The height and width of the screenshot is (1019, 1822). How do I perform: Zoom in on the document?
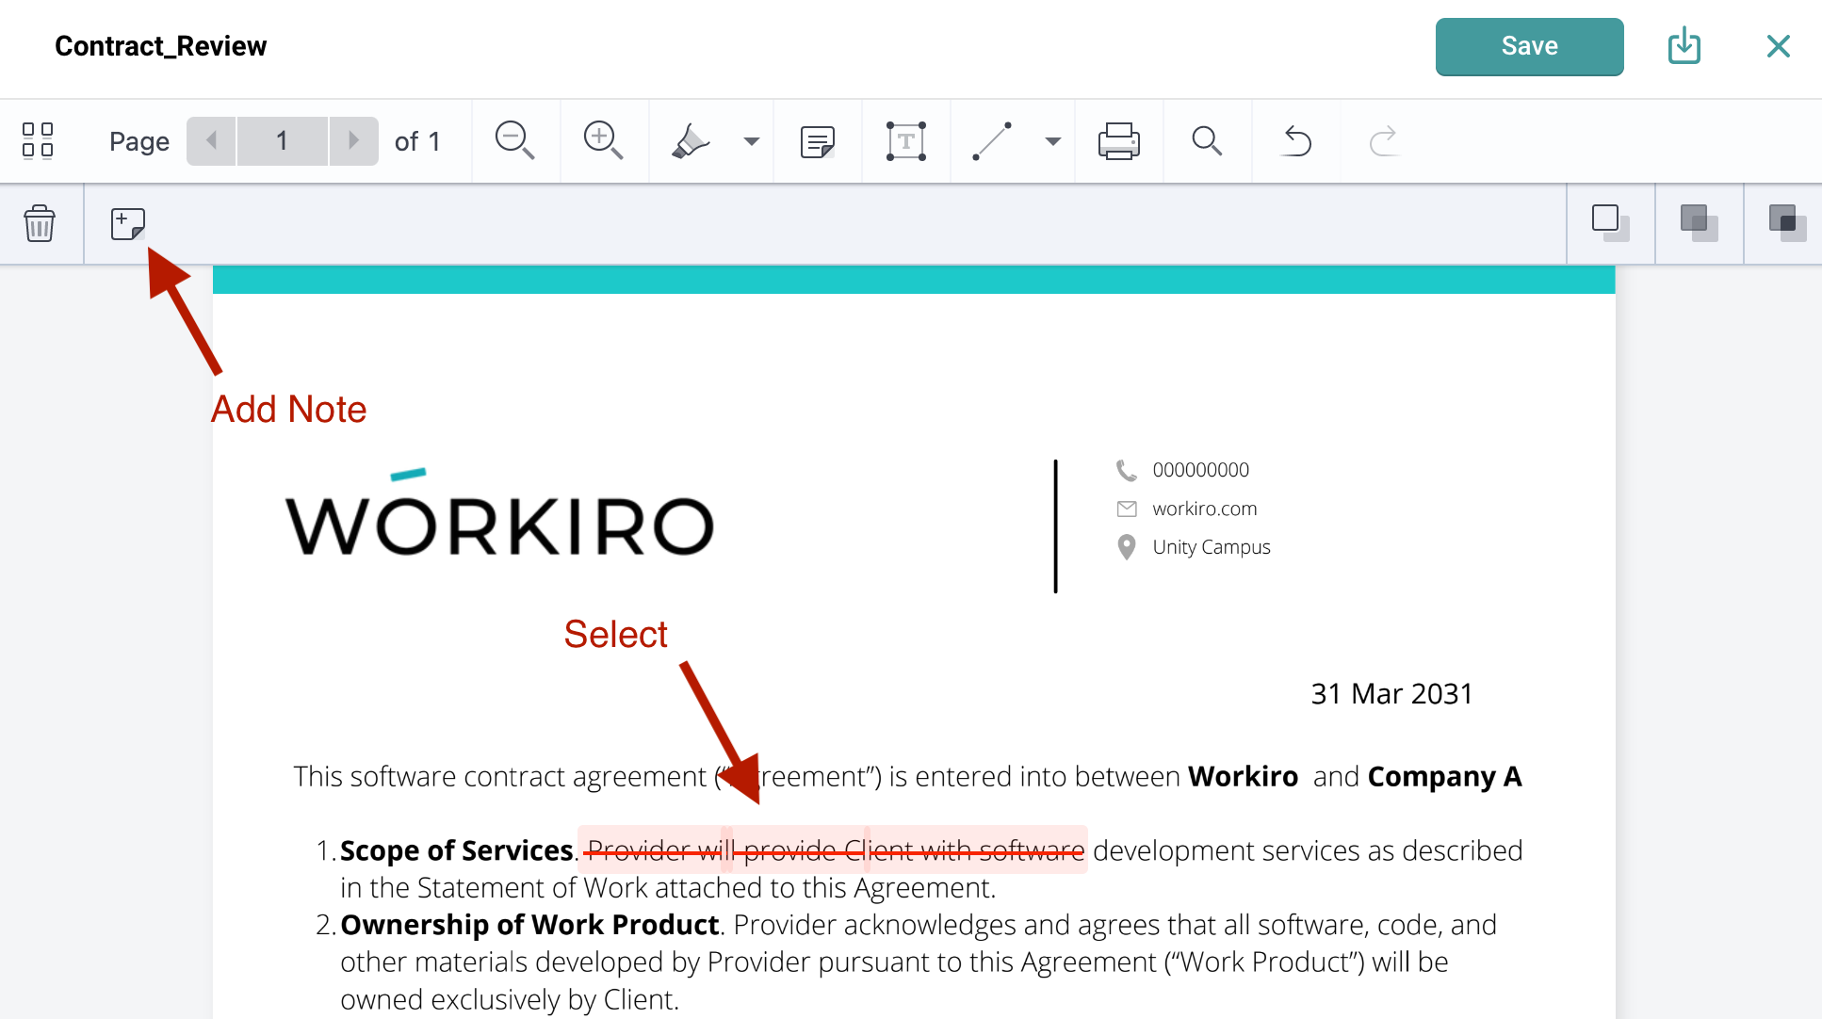(x=603, y=141)
